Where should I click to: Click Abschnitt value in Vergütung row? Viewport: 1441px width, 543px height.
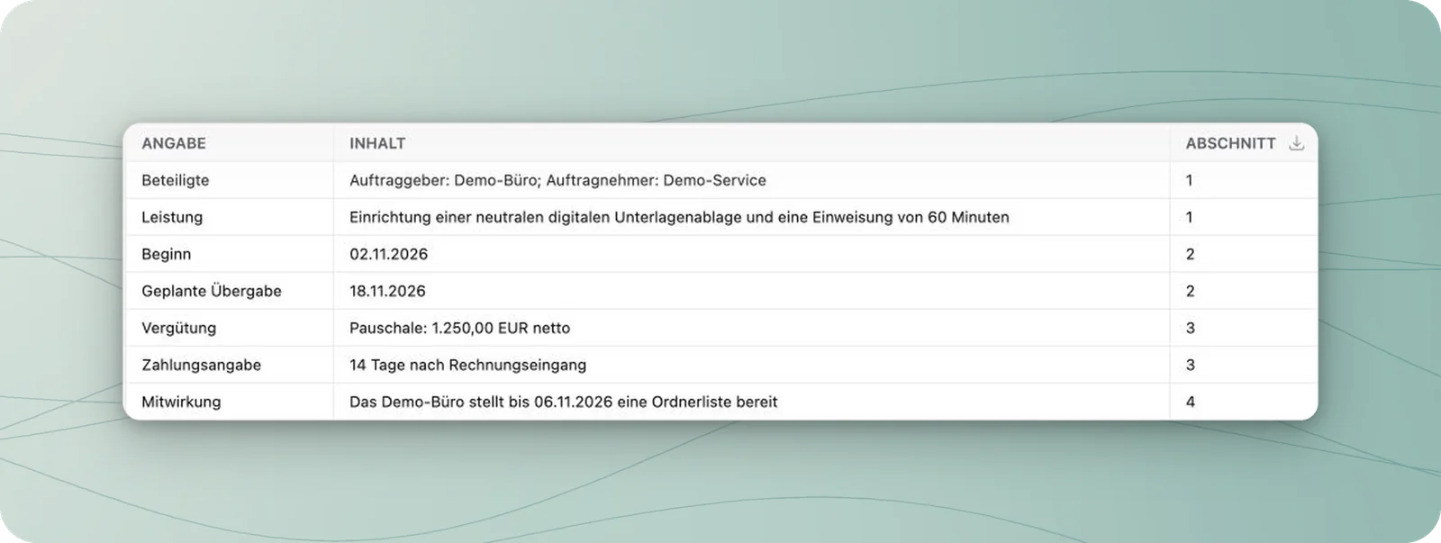[x=1190, y=328]
